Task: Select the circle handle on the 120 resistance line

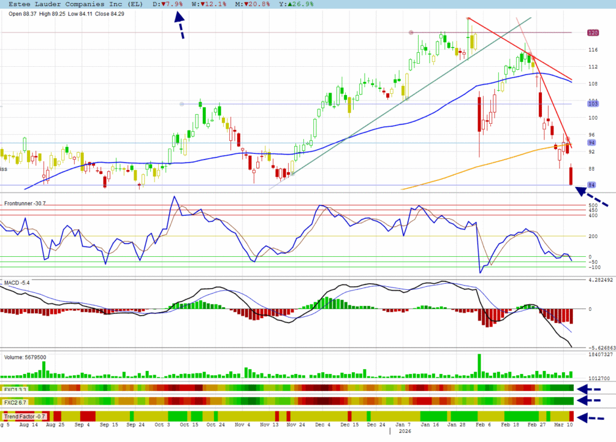Action: pyautogui.click(x=411, y=32)
